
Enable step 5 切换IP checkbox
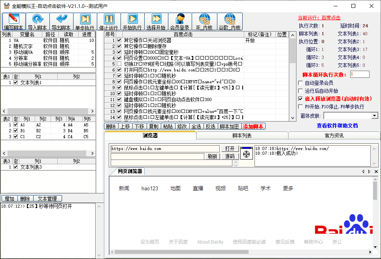click(x=119, y=64)
